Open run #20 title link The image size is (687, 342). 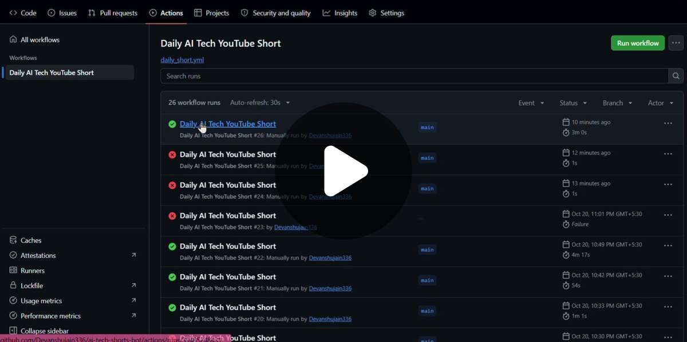[x=228, y=308]
